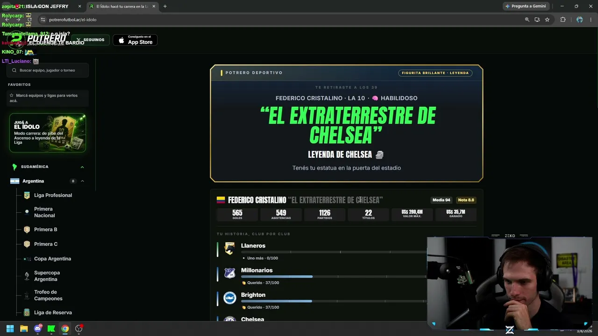Select the 'El Ídolo: hacé tu carrera' tab
The image size is (598, 336).
tap(123, 7)
